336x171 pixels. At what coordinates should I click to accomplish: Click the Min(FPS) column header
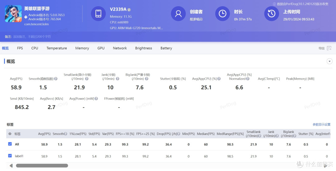point(189,134)
